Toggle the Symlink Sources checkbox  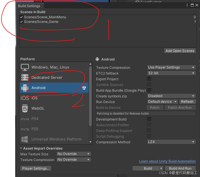tap(149, 85)
